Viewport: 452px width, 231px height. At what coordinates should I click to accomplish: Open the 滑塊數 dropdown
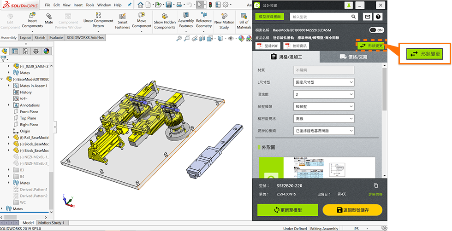324,94
